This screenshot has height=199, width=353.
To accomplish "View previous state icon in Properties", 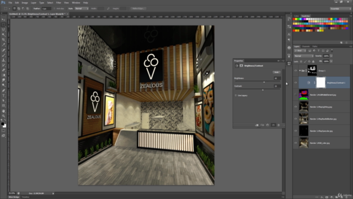I will point(262,125).
